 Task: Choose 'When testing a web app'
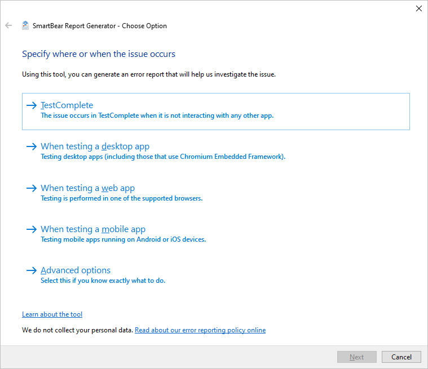tap(87, 188)
